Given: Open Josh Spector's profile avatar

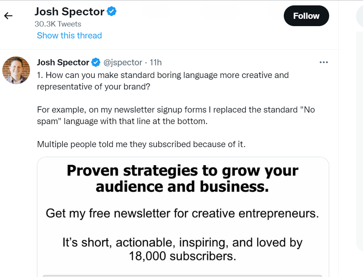Looking at the screenshot, I should [x=16, y=70].
